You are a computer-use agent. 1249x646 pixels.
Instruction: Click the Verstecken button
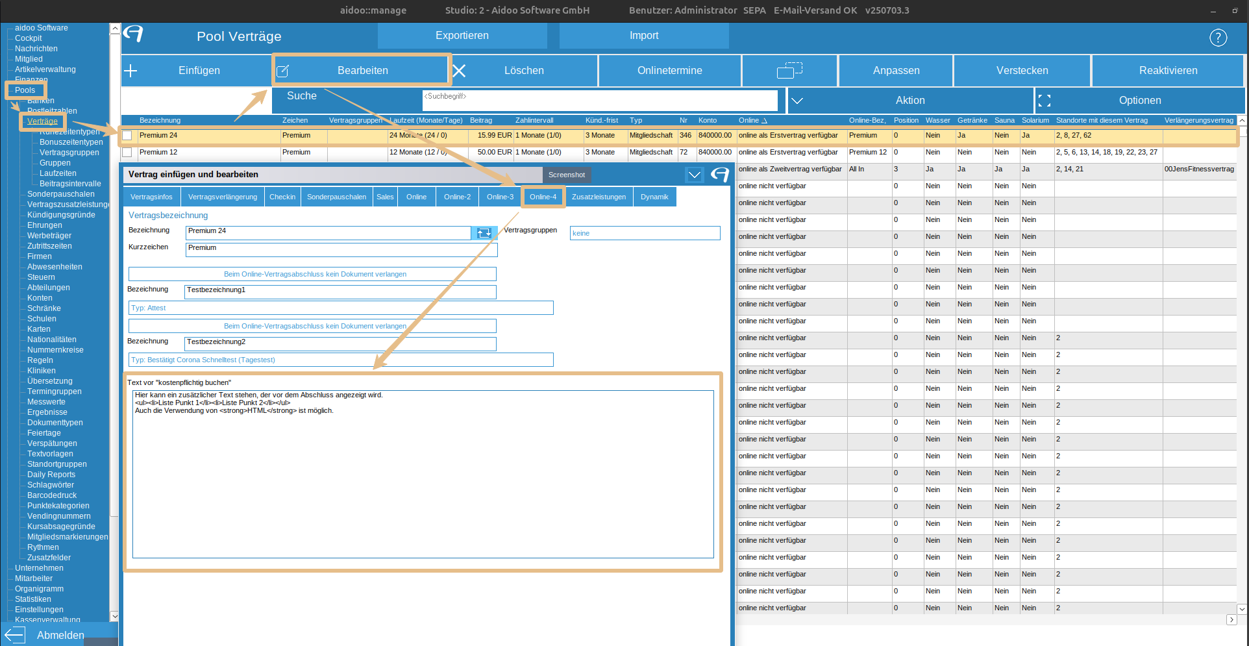tap(1022, 70)
